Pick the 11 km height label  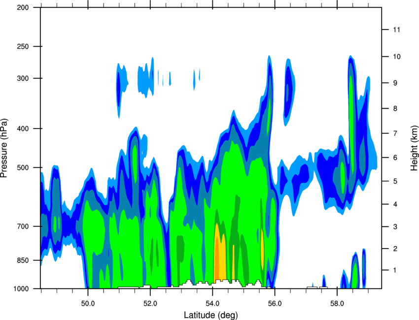point(396,30)
